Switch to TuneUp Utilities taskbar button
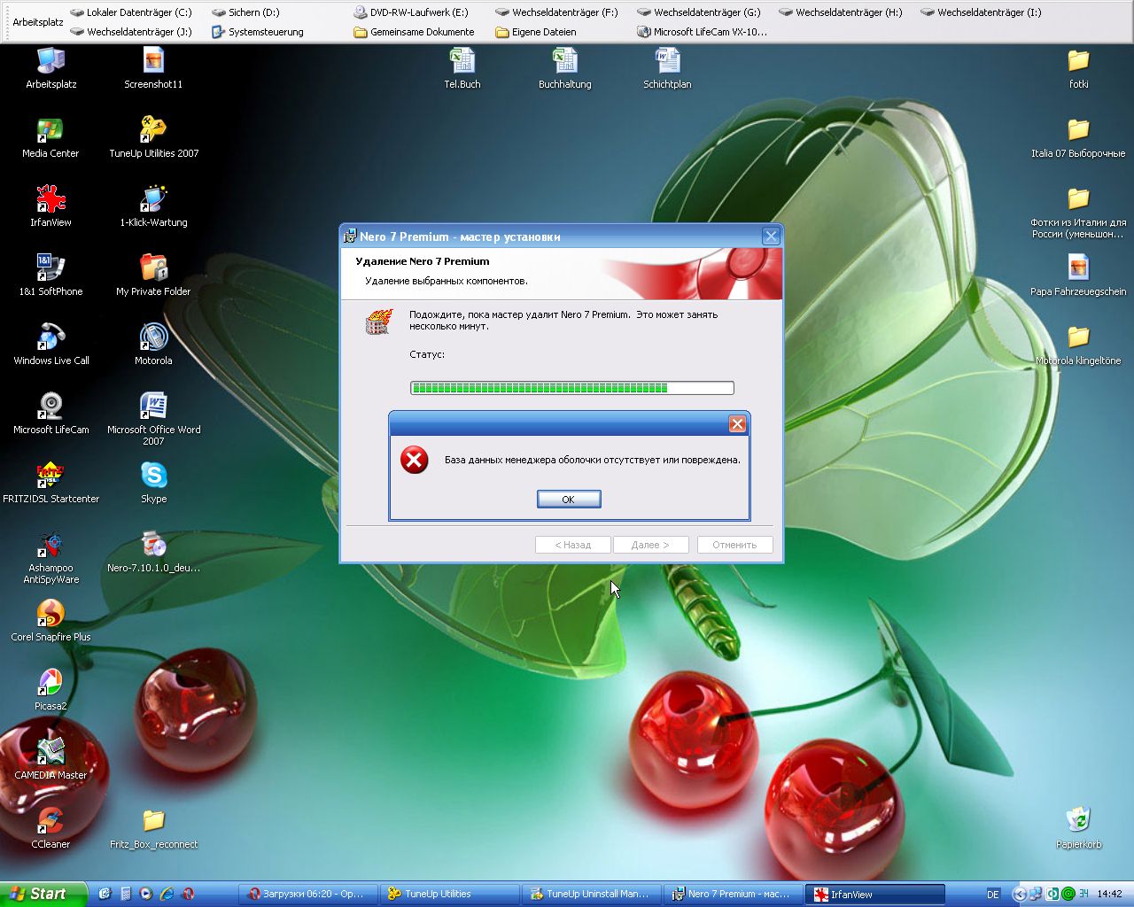 451,894
